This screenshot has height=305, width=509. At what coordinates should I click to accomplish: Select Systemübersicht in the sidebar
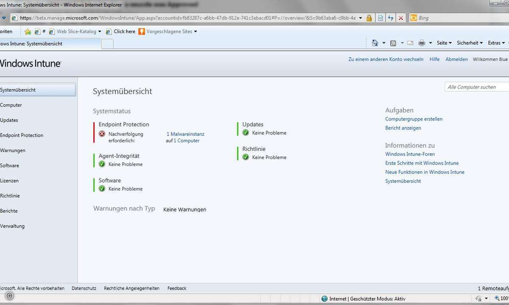point(38,90)
